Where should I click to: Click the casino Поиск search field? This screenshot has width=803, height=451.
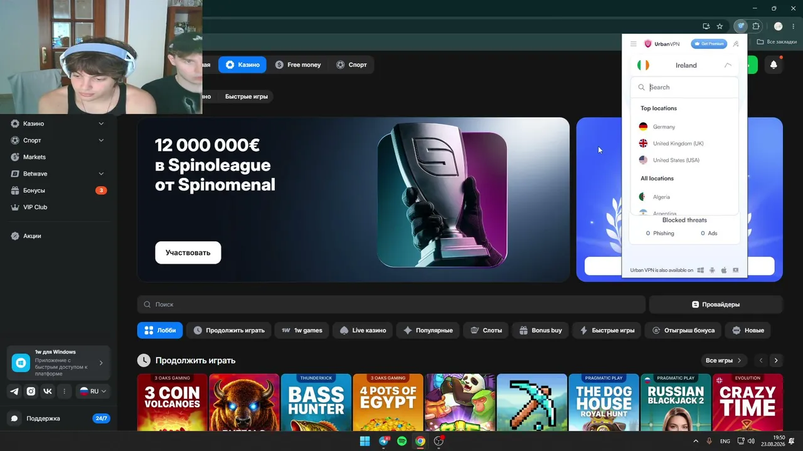[x=391, y=304]
